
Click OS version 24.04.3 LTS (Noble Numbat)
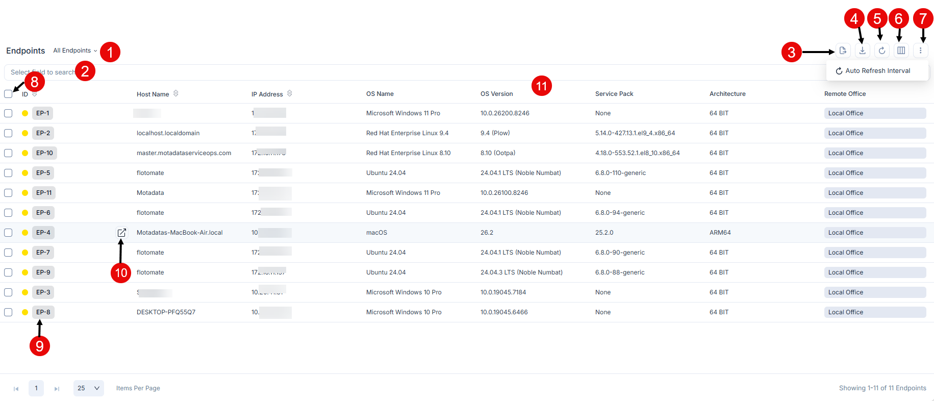[521, 272]
